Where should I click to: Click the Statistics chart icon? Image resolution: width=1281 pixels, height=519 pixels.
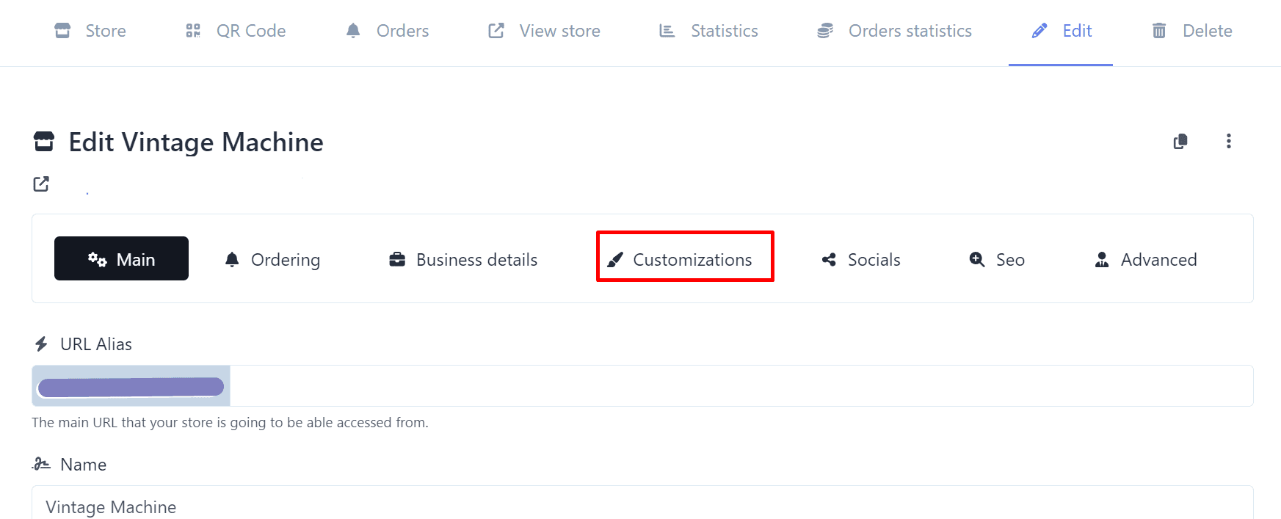[x=667, y=31]
